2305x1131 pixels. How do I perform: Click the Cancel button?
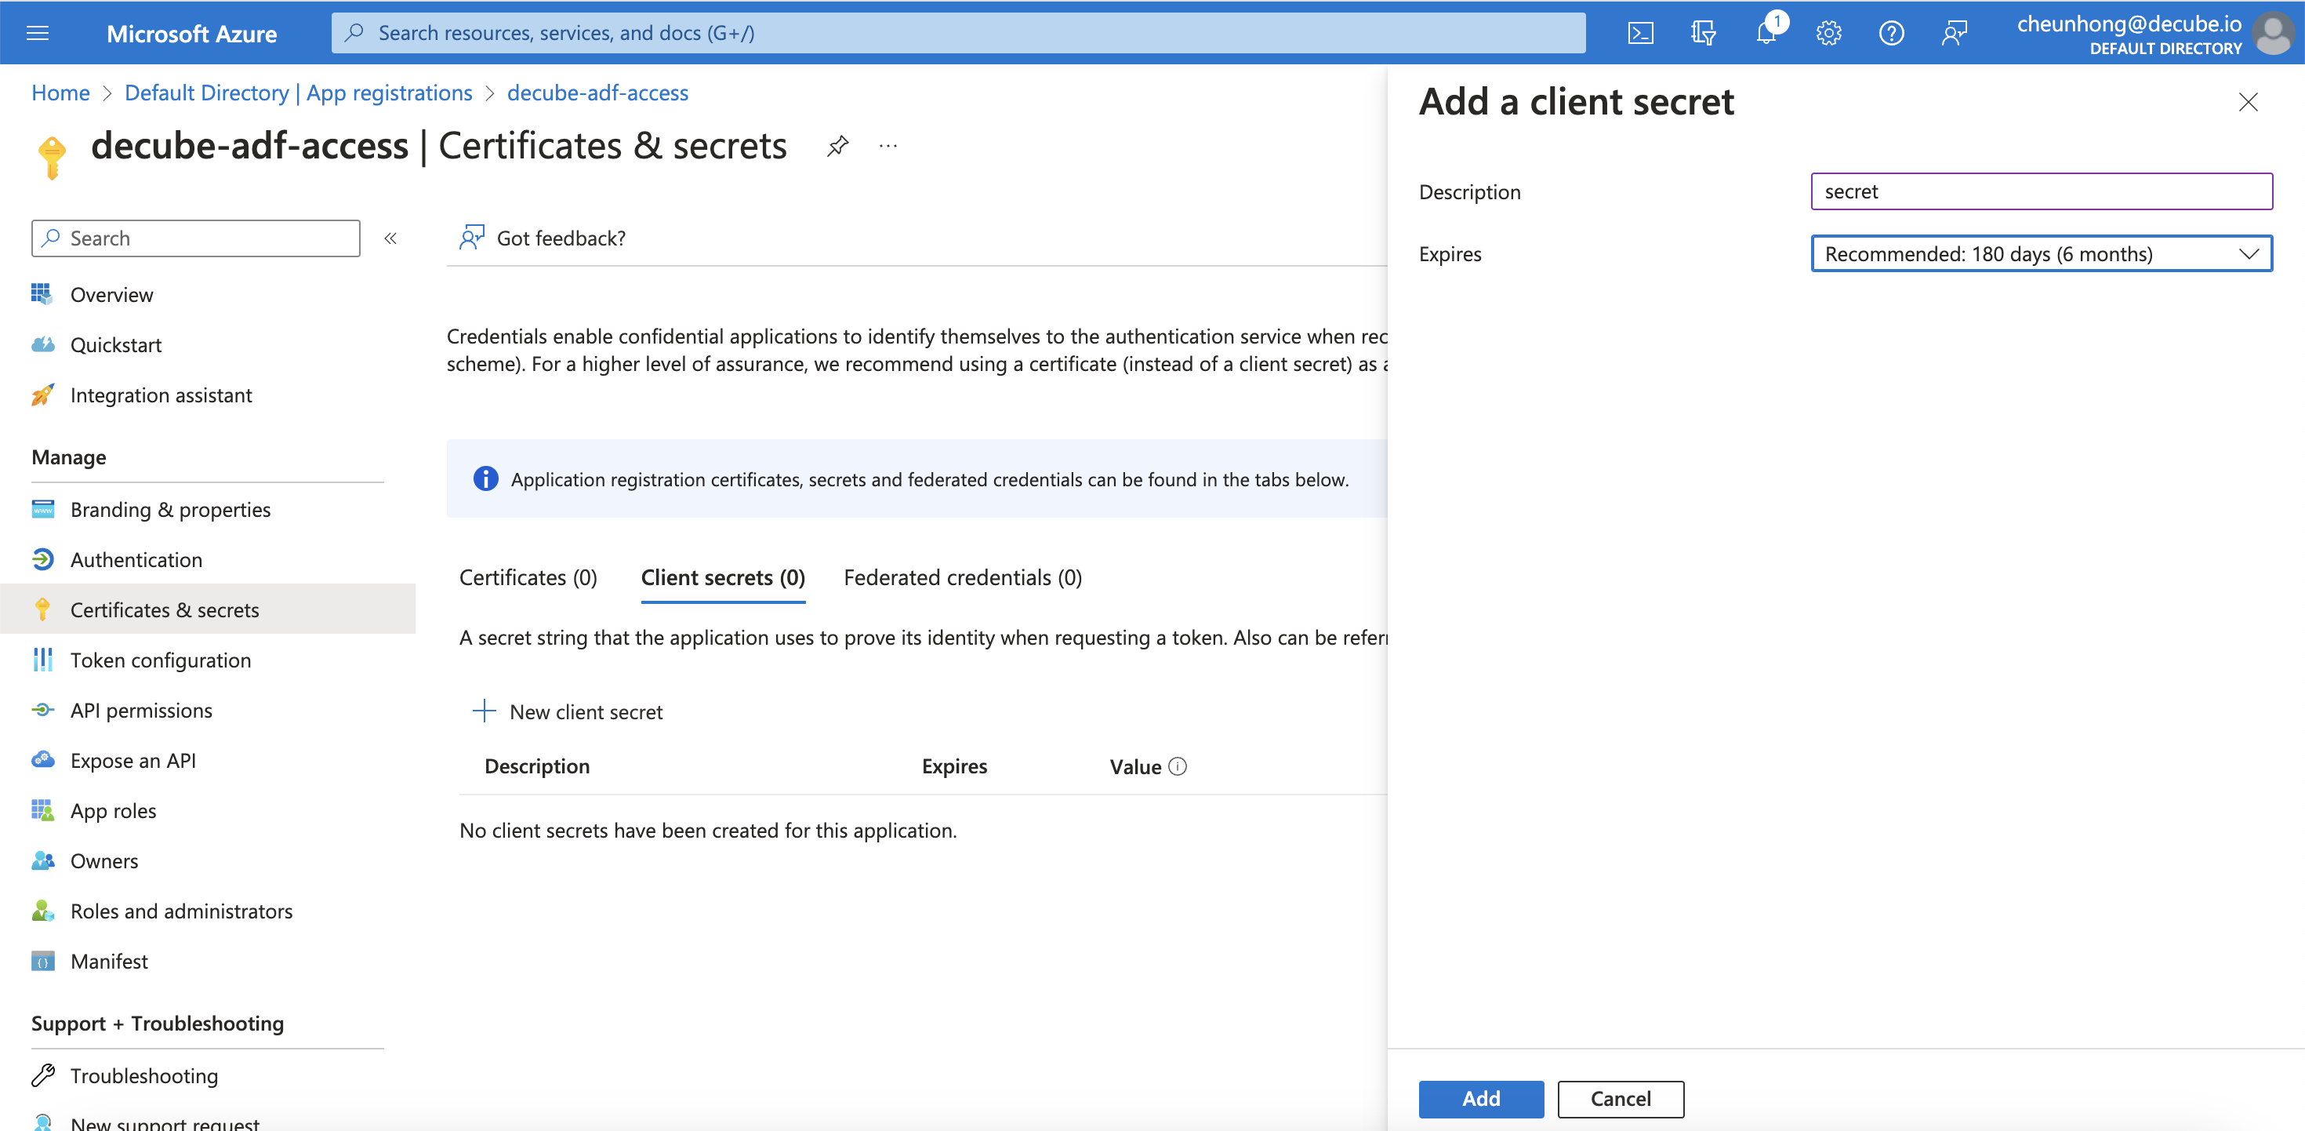[1620, 1099]
